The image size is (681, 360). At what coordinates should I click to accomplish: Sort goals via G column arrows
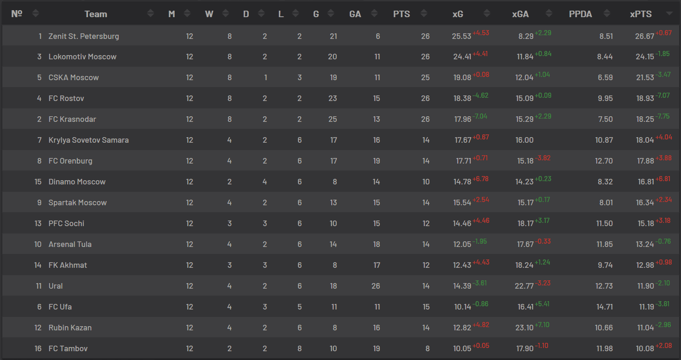331,14
